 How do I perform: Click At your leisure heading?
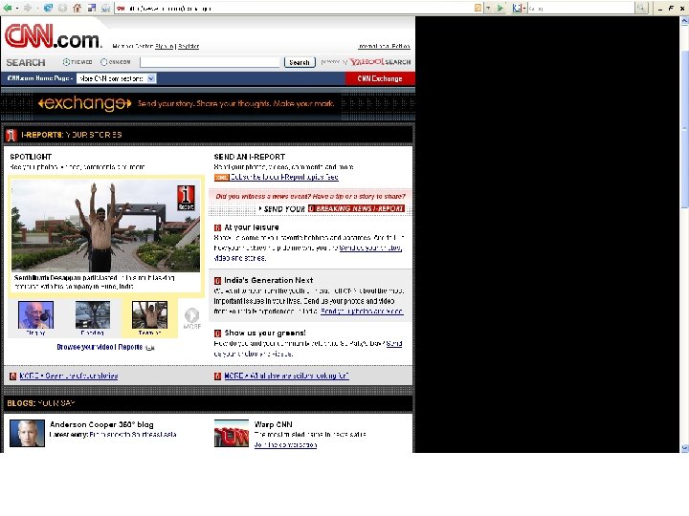(252, 227)
